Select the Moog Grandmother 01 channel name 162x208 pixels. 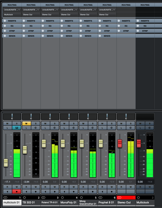tap(88, 202)
